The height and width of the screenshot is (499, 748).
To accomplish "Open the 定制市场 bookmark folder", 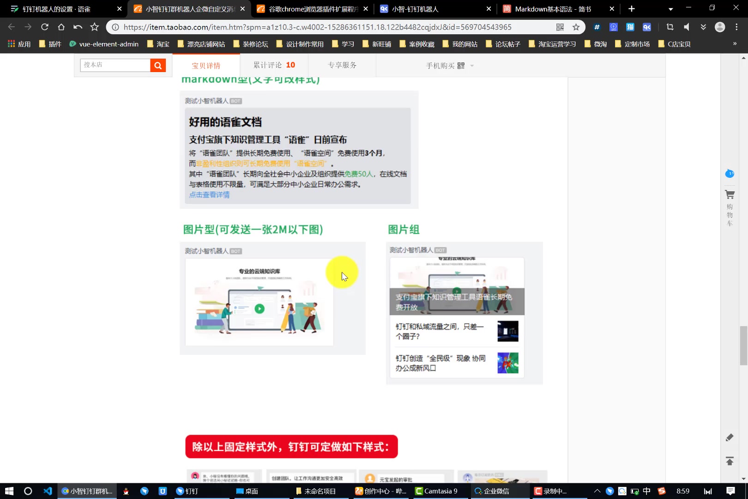I will coord(633,44).
